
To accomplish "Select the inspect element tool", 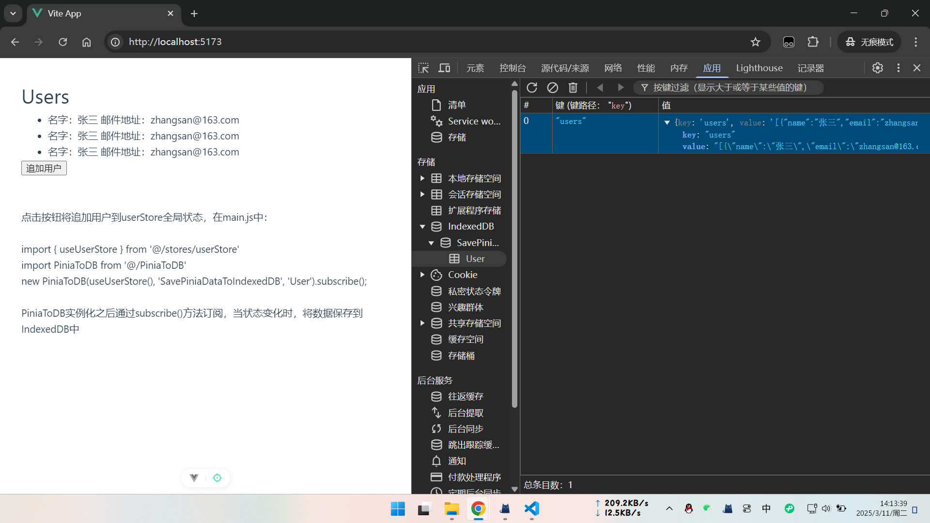I will [x=423, y=68].
